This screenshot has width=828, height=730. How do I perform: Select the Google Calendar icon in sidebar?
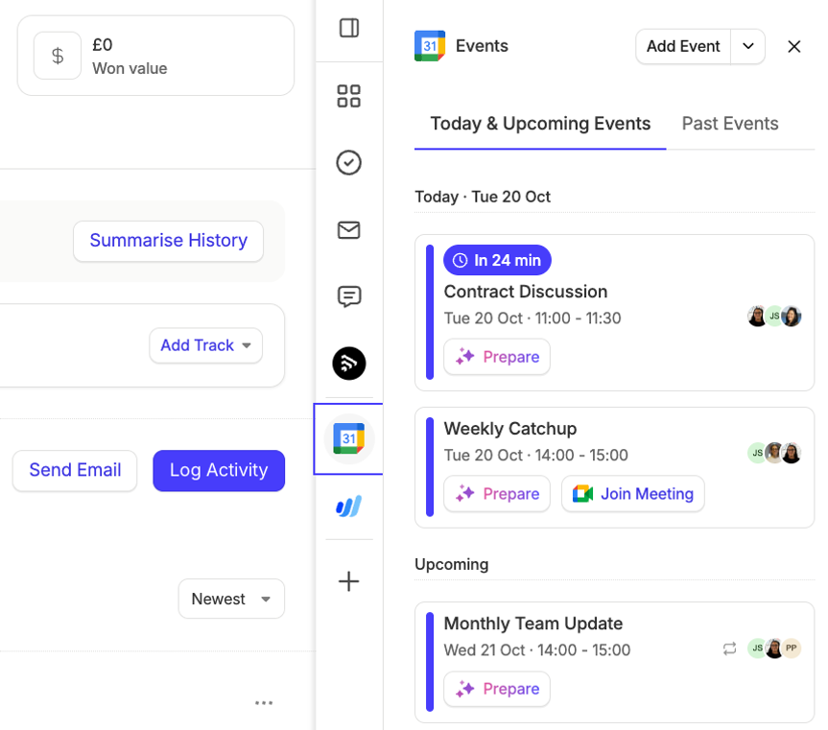coord(348,438)
